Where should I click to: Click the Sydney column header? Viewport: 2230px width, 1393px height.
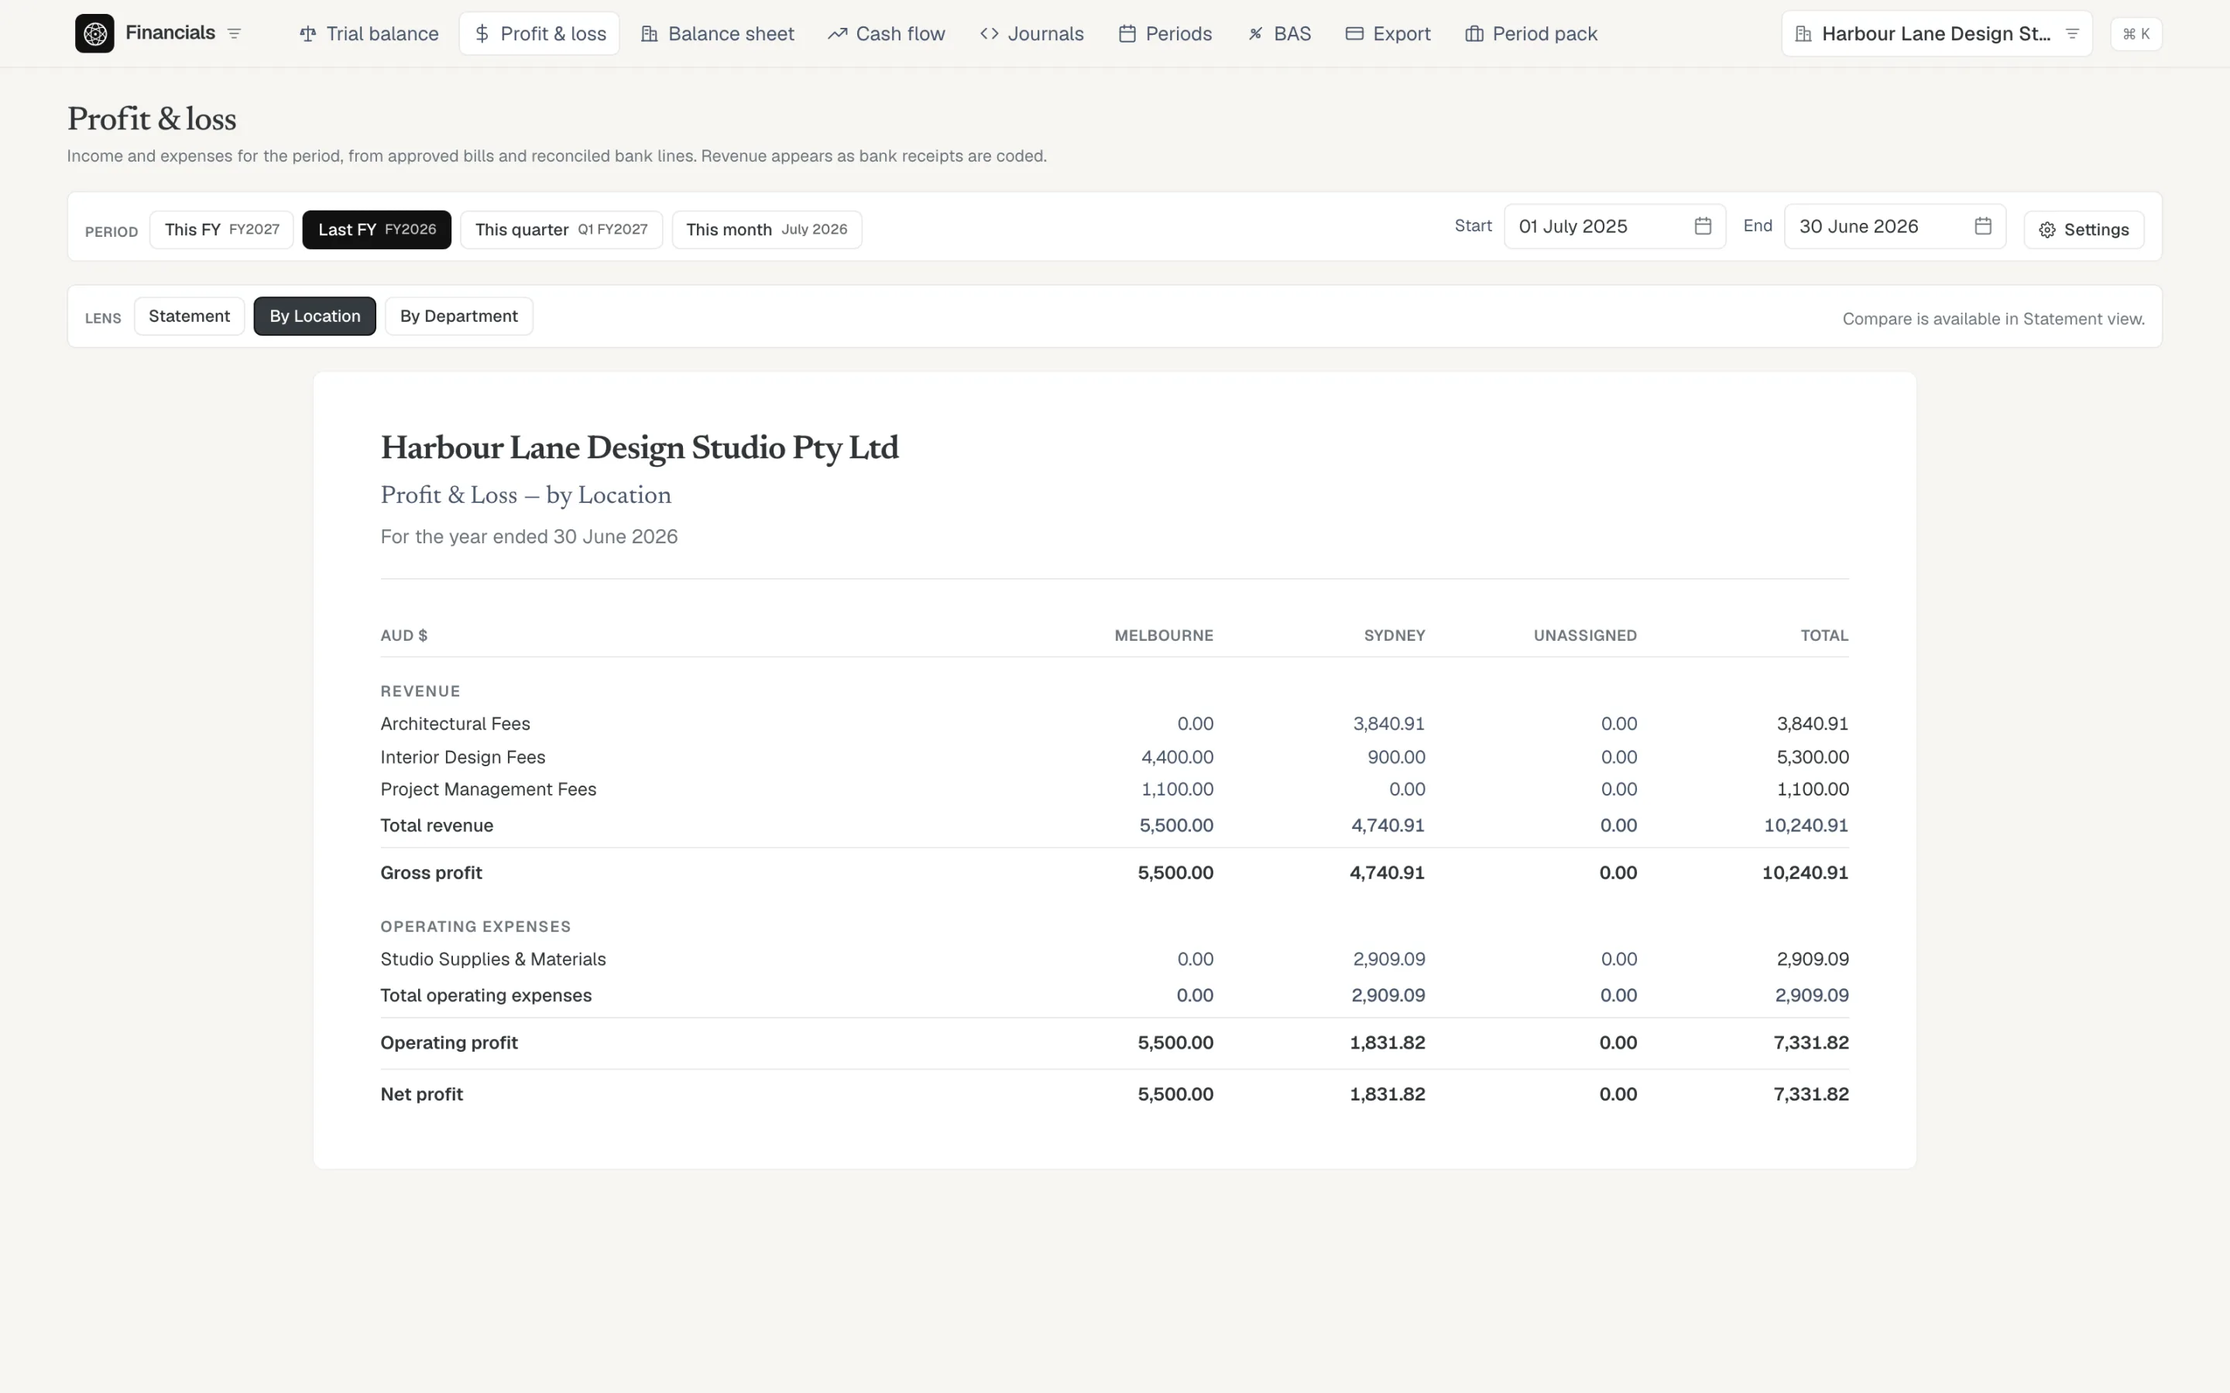pos(1395,635)
